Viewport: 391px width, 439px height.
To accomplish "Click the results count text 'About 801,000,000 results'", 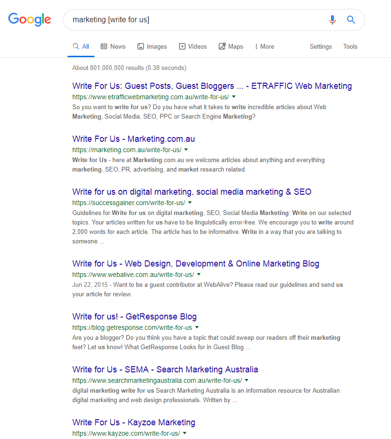I will point(108,68).
